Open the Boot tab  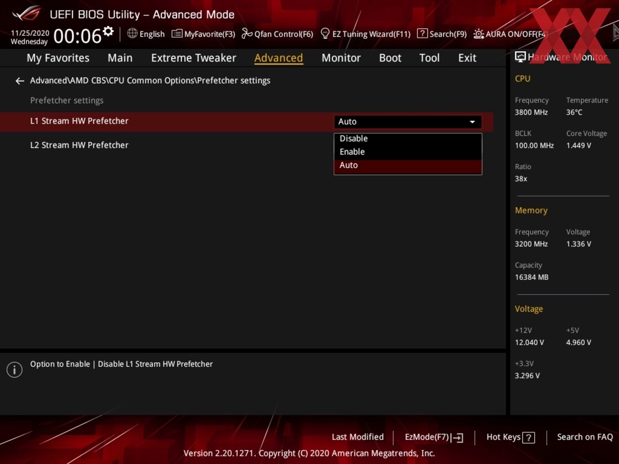click(390, 58)
